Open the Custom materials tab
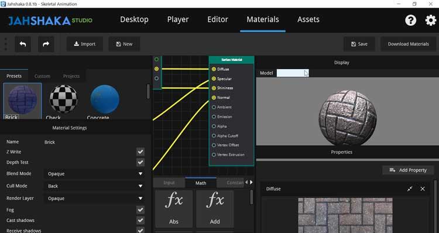Screen dimensions: 439x233 coord(42,76)
